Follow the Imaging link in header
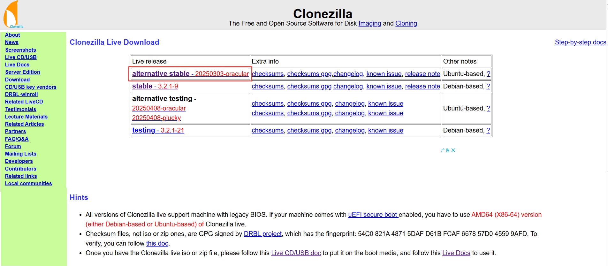Viewport: 608px width, 266px height. tap(370, 23)
